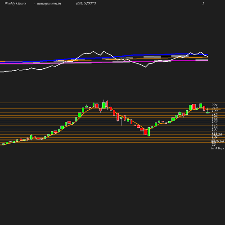Click the "210" price label
Image resolution: width=225 pixels, height=225 pixels.
click(215, 108)
